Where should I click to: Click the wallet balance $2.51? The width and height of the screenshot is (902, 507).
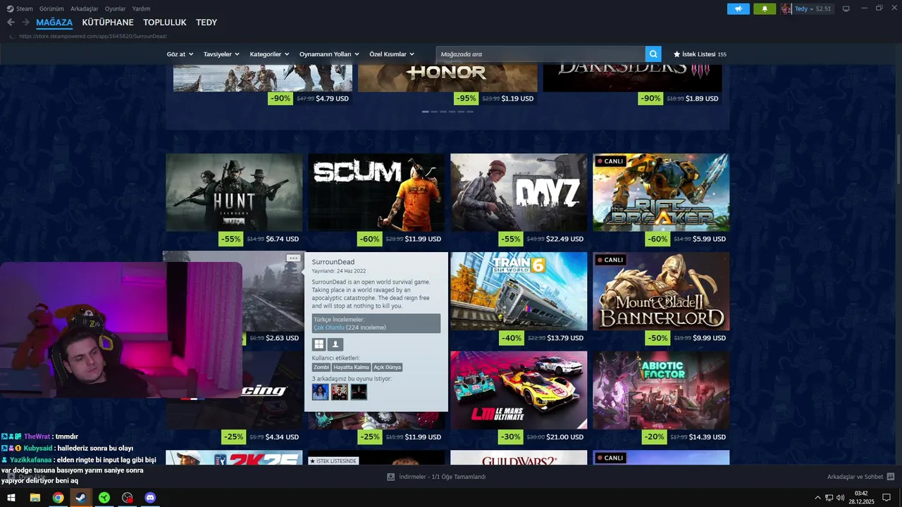tap(823, 8)
